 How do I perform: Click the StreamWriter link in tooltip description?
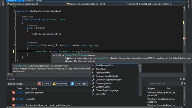(103, 58)
